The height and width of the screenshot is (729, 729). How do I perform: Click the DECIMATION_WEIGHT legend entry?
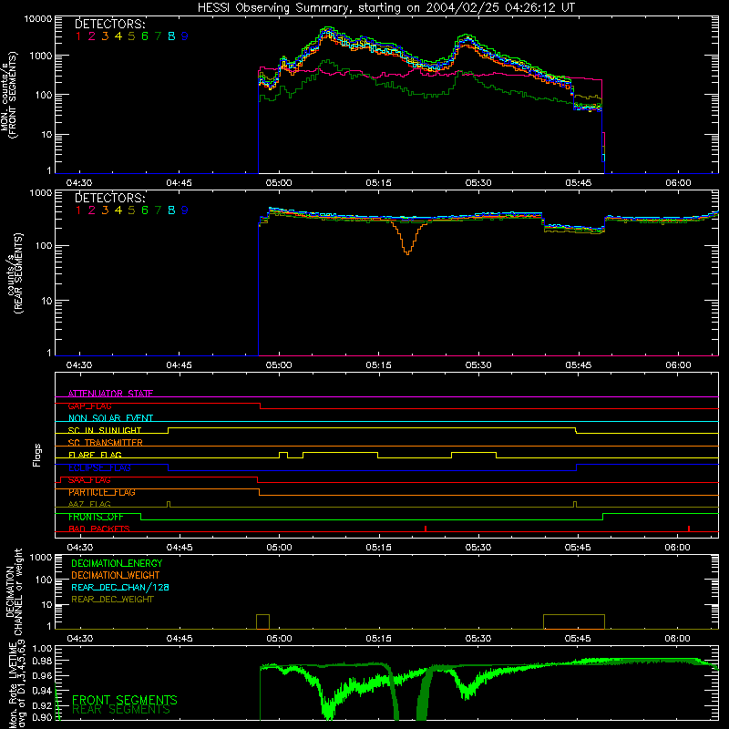(x=116, y=575)
